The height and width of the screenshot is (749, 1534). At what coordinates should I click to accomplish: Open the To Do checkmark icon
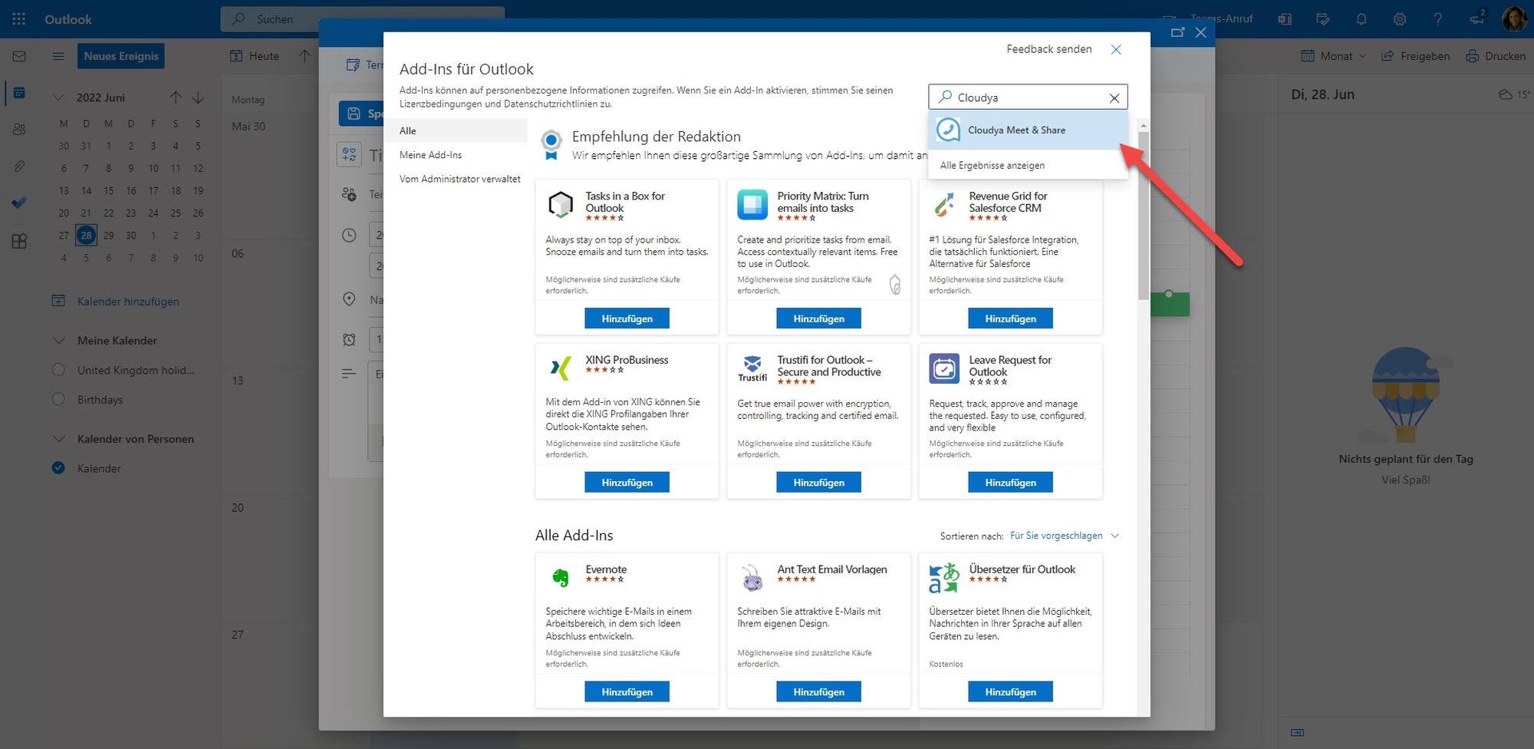(19, 203)
